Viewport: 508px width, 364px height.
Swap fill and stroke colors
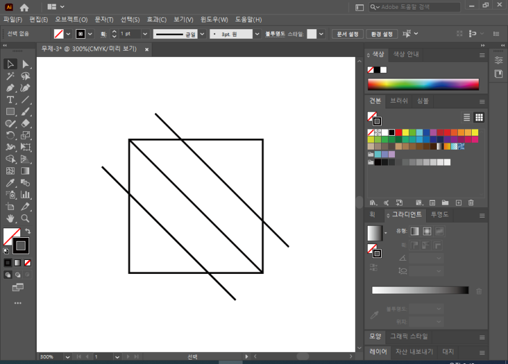pyautogui.click(x=28, y=231)
